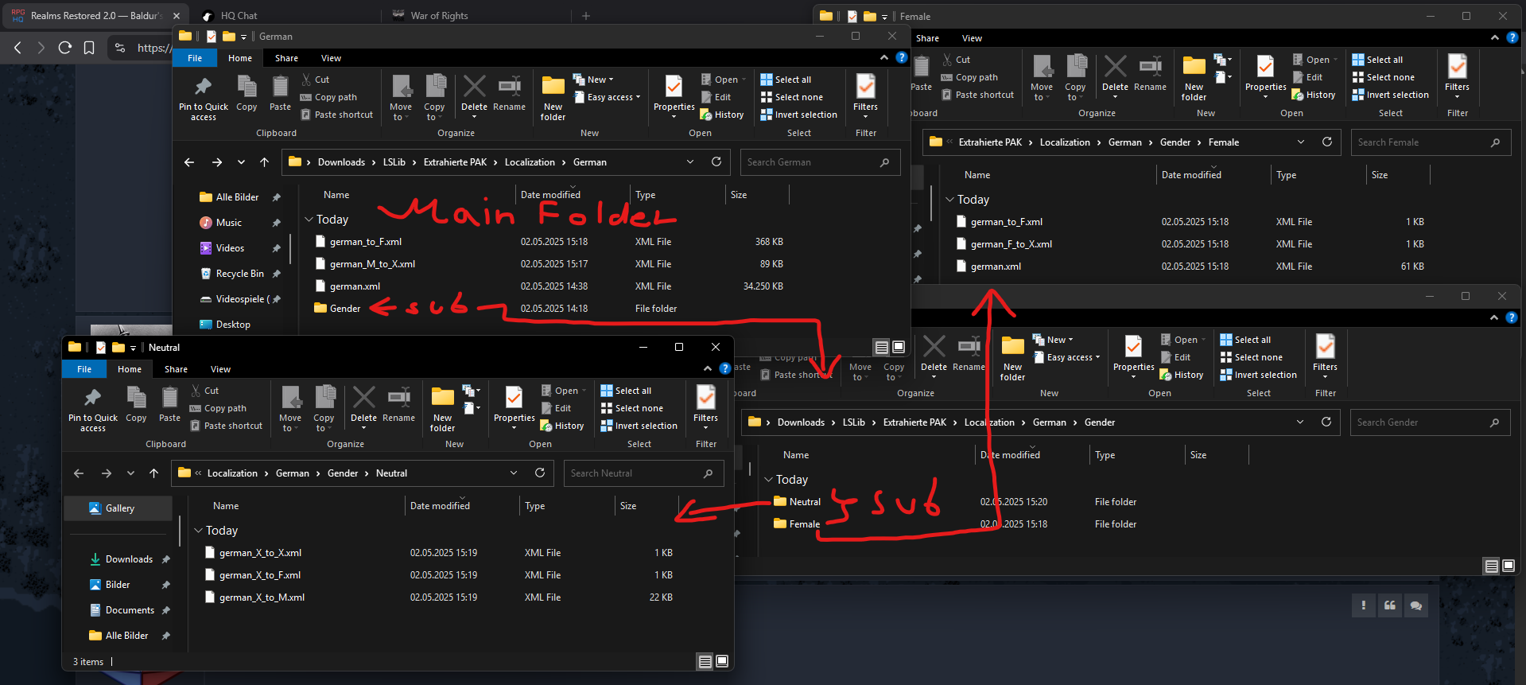Open Share tab in German window
Viewport: 1526px width, 685px height.
tap(286, 58)
